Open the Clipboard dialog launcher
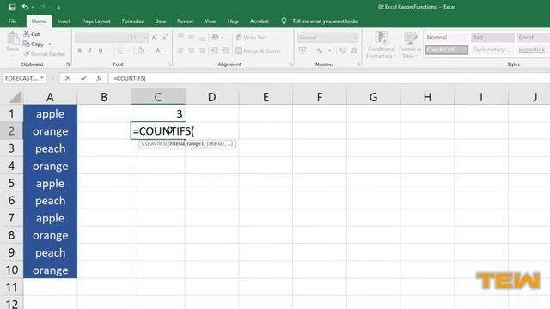550x309 pixels. click(x=68, y=64)
